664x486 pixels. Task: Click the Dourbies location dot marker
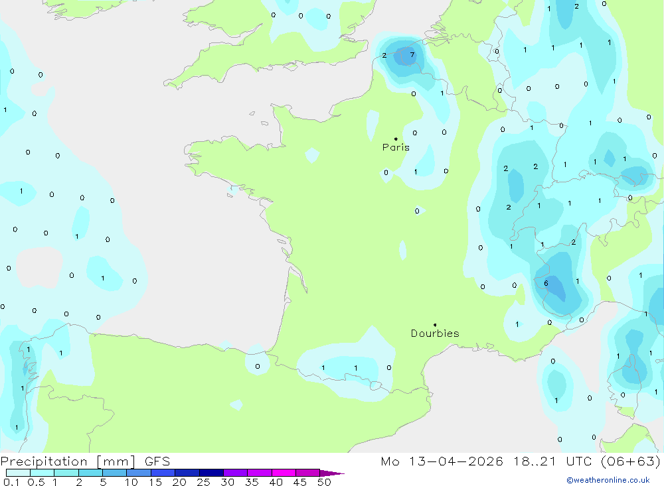pyautogui.click(x=435, y=325)
